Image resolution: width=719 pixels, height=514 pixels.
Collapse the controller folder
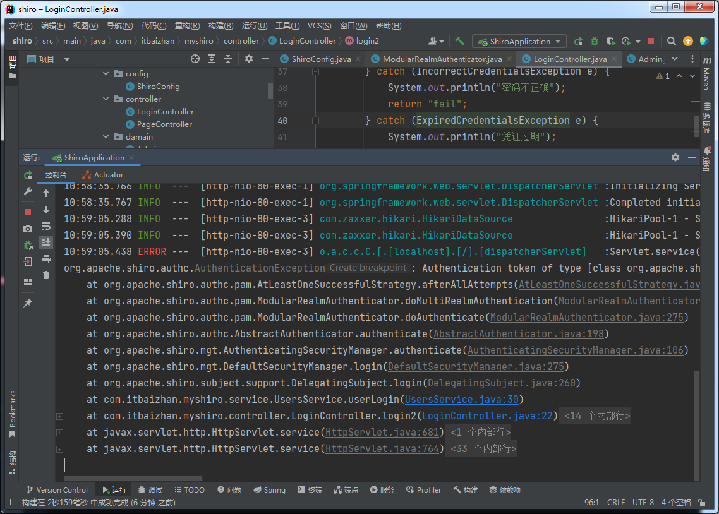coord(106,99)
